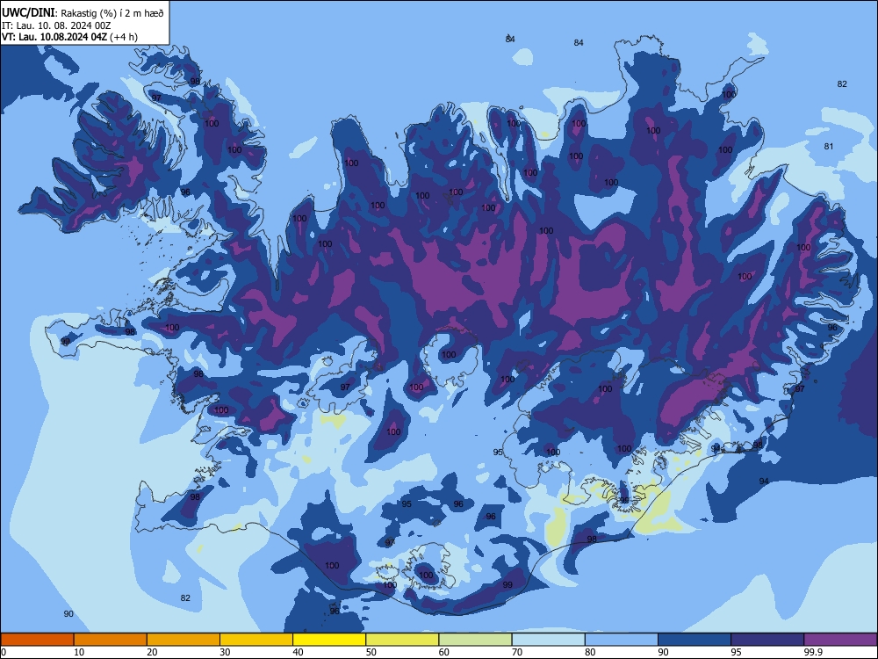The height and width of the screenshot is (659, 878).
Task: Click the legend scale label '0'
Action: pyautogui.click(x=4, y=652)
